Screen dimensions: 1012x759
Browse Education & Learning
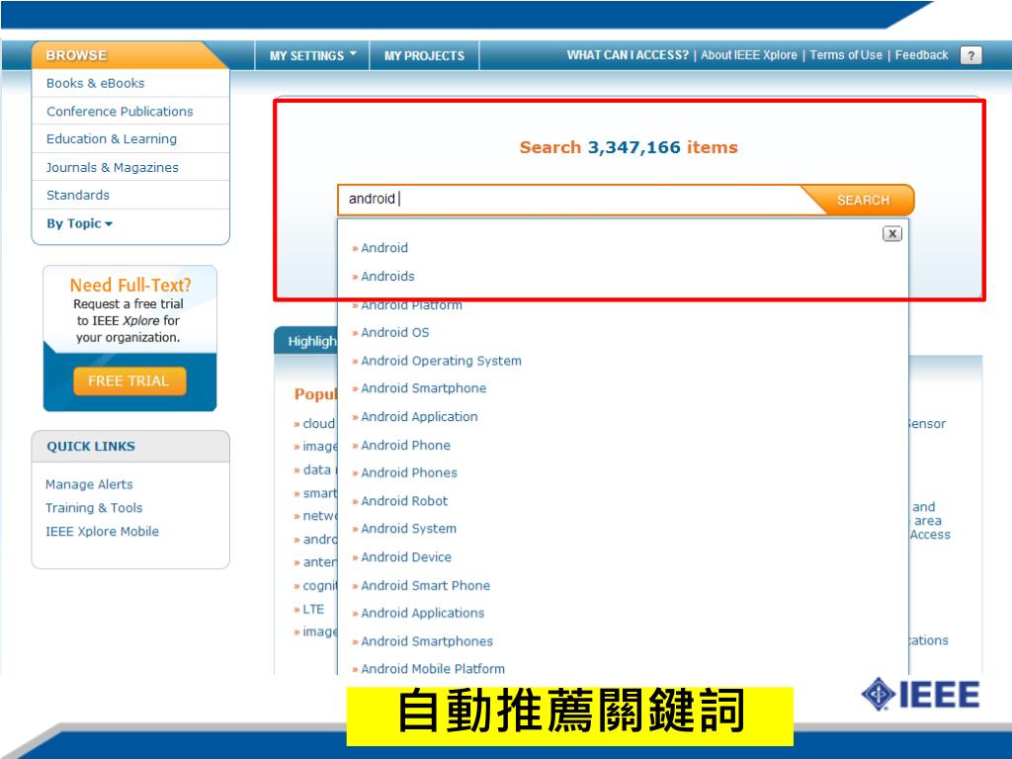[111, 138]
